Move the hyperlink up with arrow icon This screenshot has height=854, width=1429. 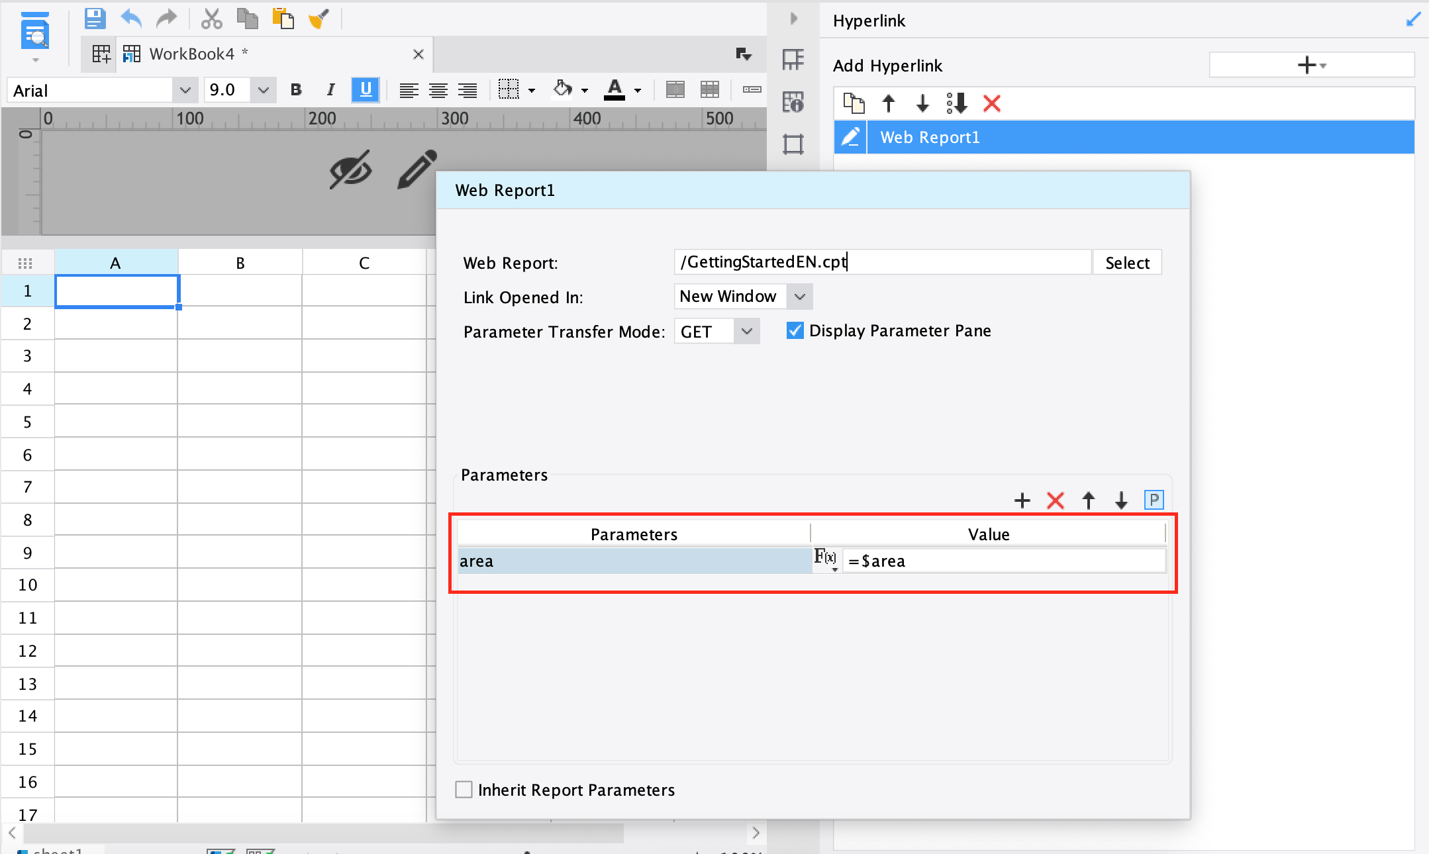click(889, 103)
